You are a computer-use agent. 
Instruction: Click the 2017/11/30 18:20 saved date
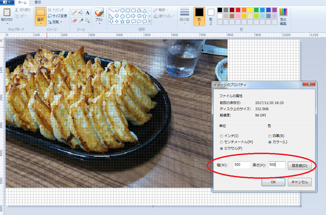click(x=269, y=103)
